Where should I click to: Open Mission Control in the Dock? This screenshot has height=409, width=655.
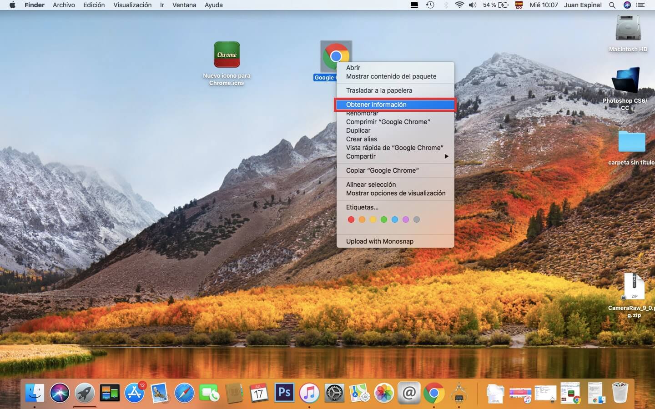point(110,393)
